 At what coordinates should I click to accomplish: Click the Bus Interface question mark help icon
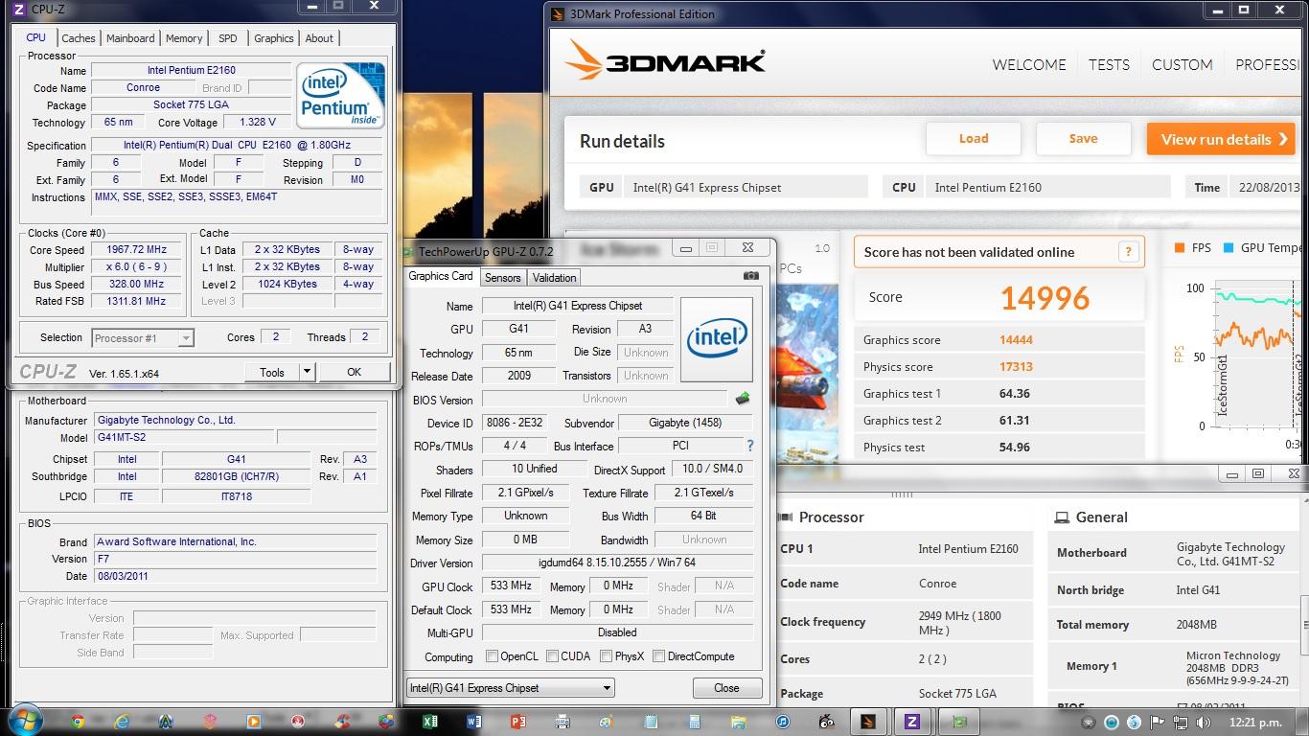pos(749,446)
